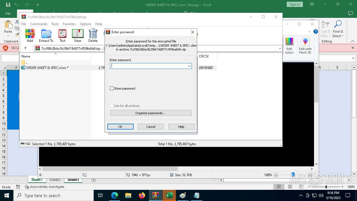Click Organize passwords button
Image resolution: width=357 pixels, height=201 pixels.
151,113
